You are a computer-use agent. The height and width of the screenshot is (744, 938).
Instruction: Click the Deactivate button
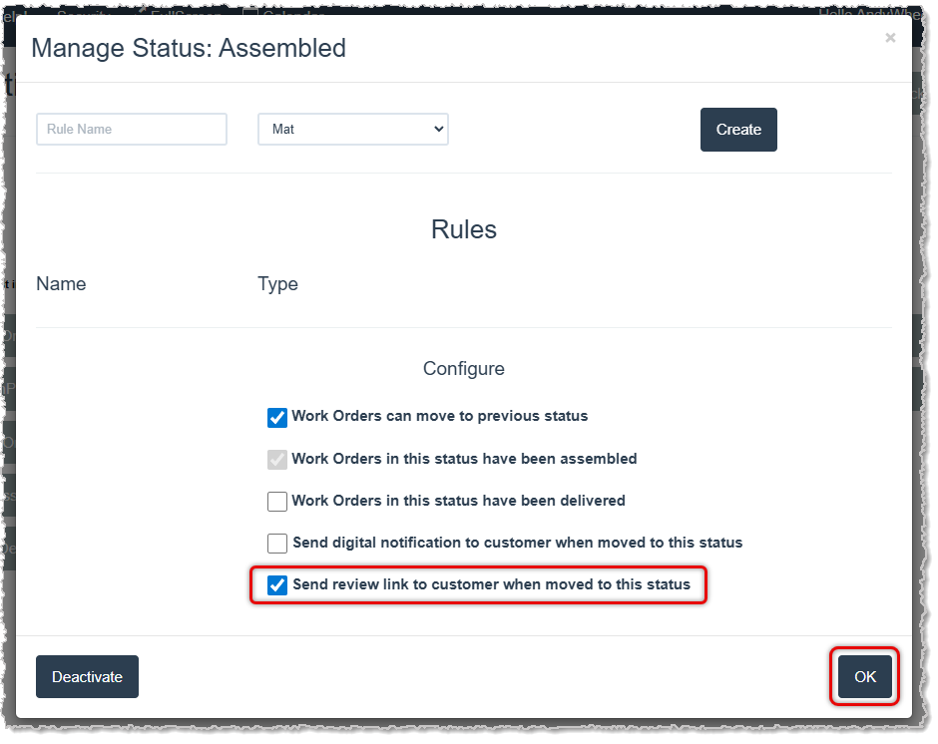[87, 677]
